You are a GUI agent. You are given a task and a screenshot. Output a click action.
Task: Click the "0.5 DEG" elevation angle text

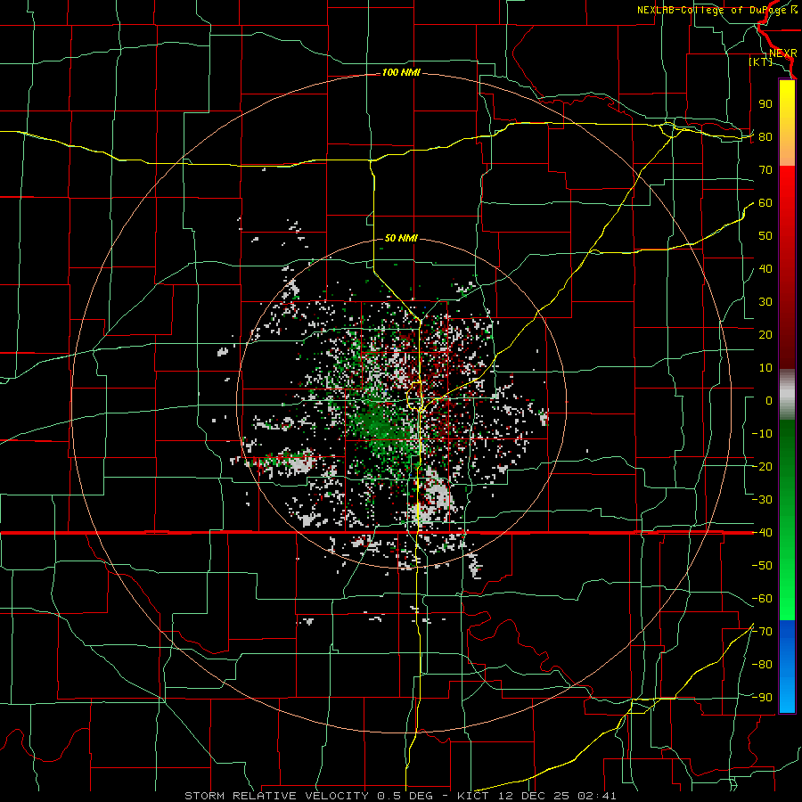405,796
